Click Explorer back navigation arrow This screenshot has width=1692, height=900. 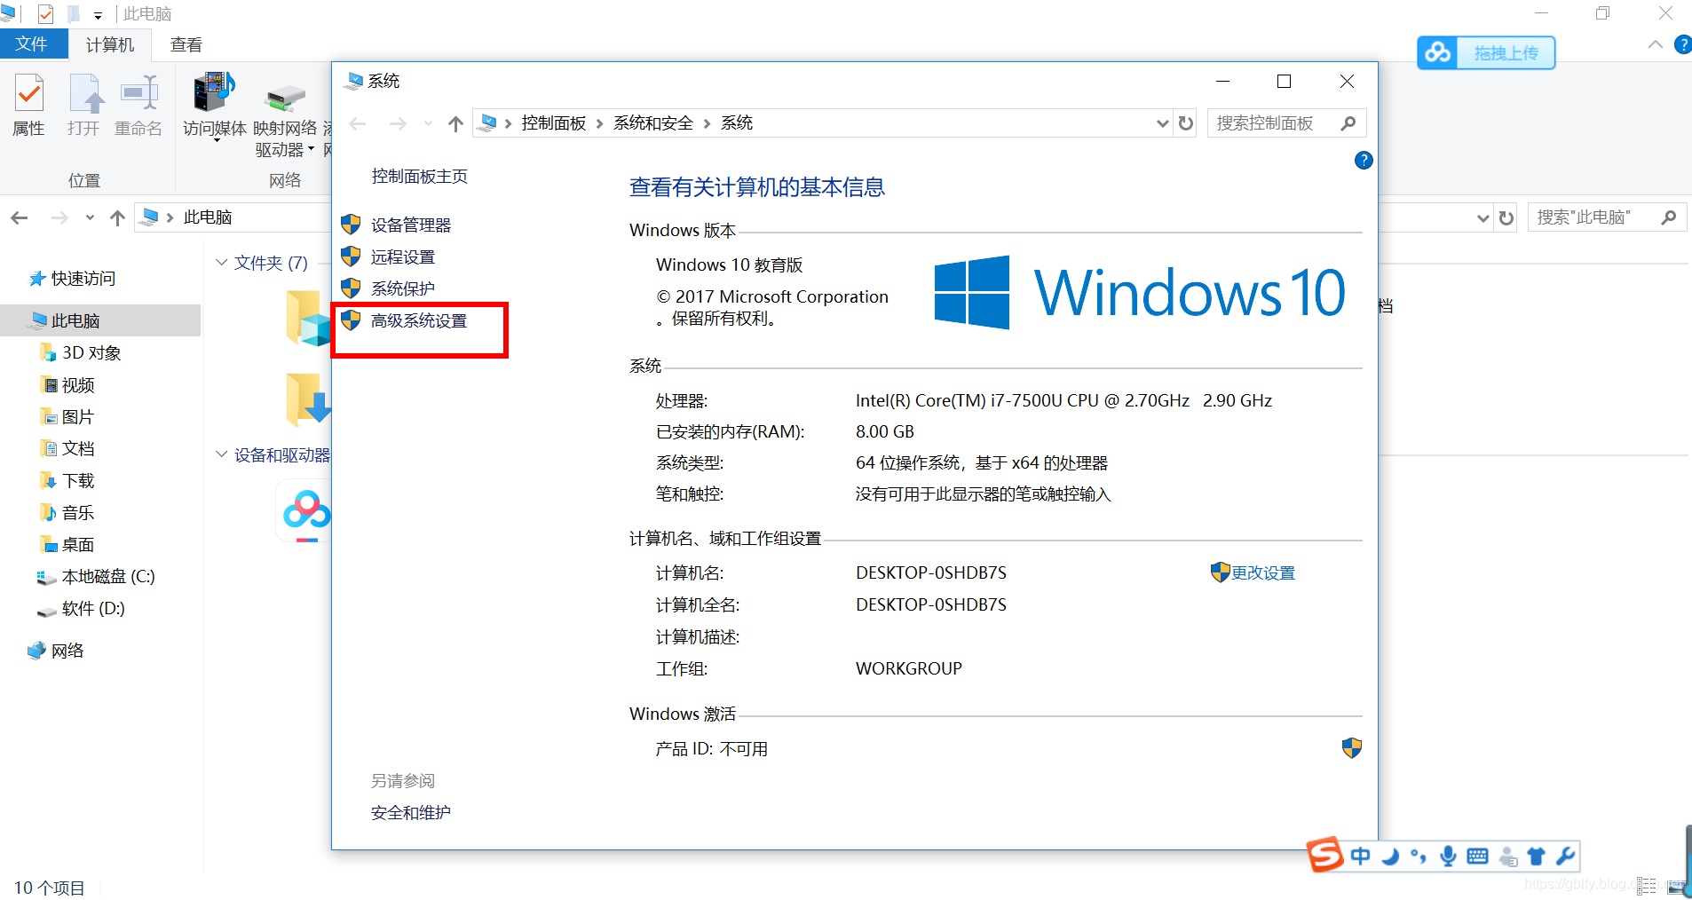20,217
